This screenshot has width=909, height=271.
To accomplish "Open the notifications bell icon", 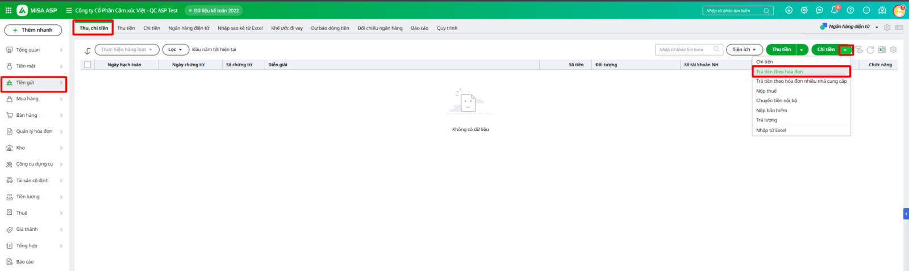I will coord(834,10).
